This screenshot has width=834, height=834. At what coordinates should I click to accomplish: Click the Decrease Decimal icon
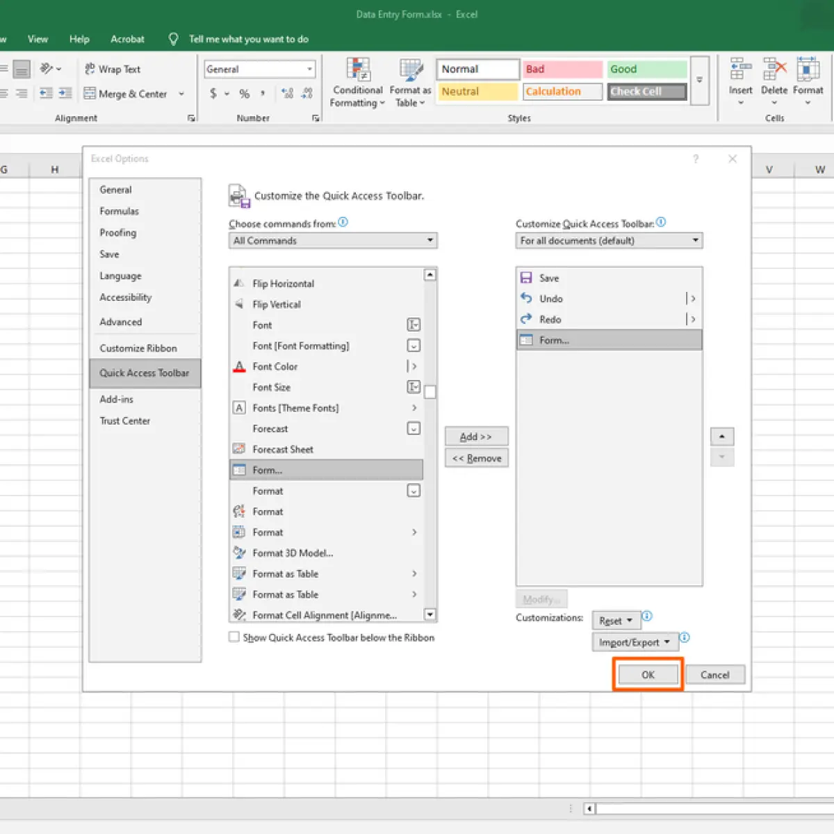[x=307, y=93]
